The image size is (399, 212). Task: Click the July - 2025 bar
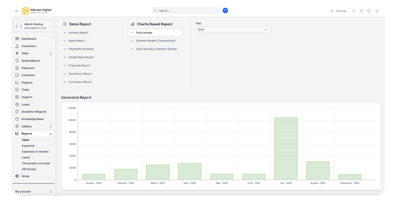pos(286,149)
